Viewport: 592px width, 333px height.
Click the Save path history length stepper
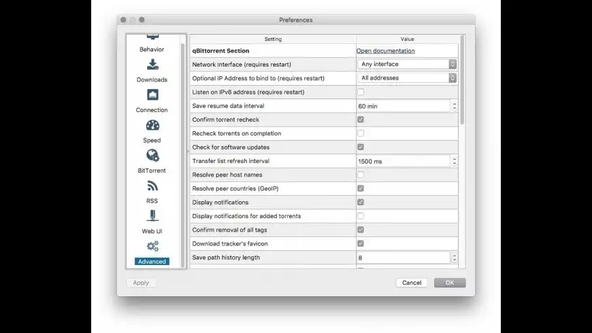pyautogui.click(x=454, y=258)
